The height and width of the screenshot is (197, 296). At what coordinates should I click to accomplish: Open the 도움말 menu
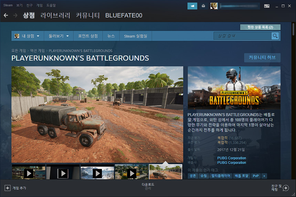pos(51,5)
